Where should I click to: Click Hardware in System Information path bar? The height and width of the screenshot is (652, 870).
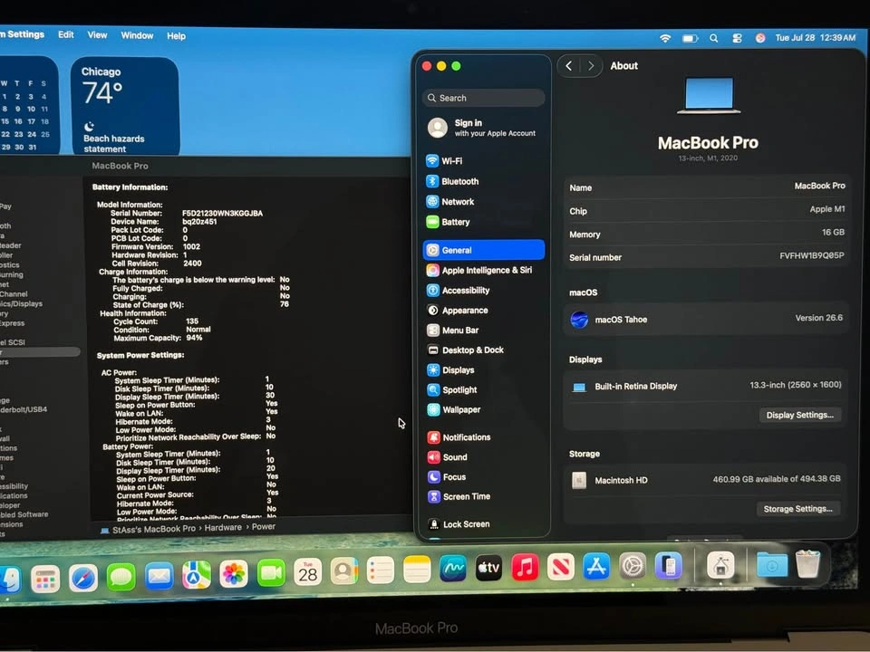(223, 527)
